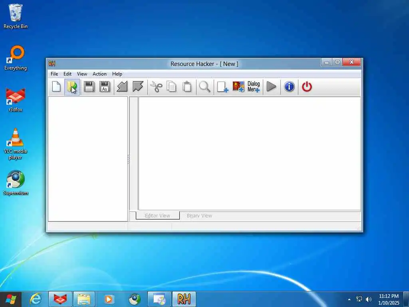Open the Help menu
Screen dimensions: 409x307
[x=117, y=74]
